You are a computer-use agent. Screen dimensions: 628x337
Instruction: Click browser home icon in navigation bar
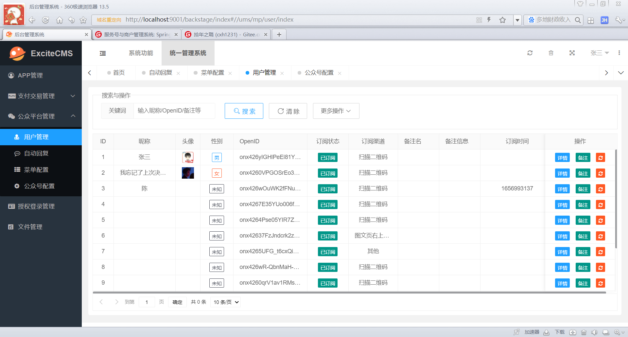59,20
